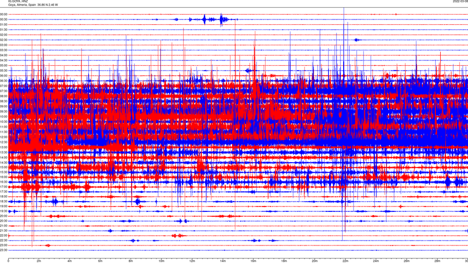Click the 00:30 trace time label
468x263 pixels.
[3, 19]
